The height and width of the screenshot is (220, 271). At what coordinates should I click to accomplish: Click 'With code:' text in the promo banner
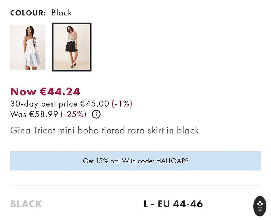click(138, 161)
